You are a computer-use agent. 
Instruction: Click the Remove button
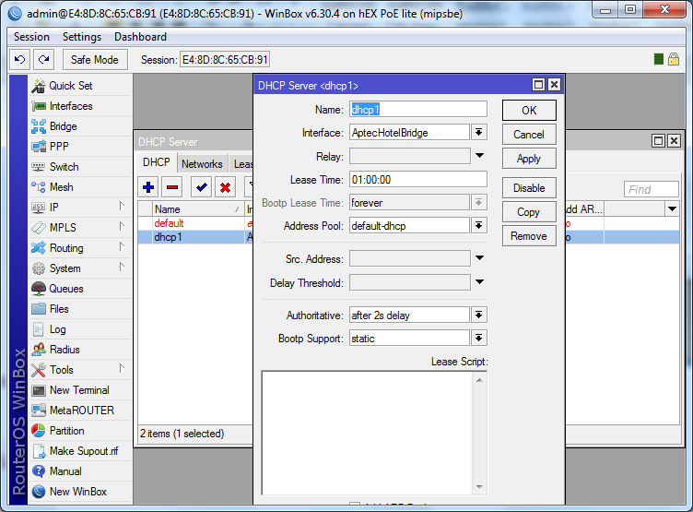[529, 236]
